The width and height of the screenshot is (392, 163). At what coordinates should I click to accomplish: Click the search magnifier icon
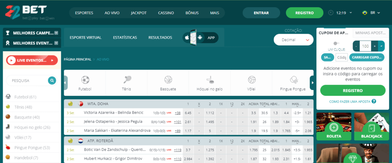tap(52, 81)
